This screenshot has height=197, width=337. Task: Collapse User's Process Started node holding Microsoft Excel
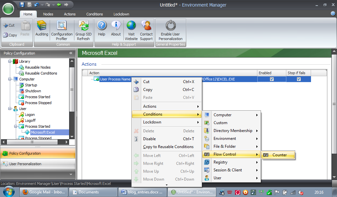click(x=16, y=126)
